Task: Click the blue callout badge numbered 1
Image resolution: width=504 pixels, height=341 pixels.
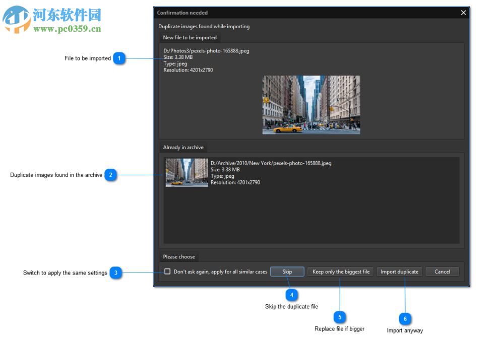Action: pyautogui.click(x=119, y=58)
